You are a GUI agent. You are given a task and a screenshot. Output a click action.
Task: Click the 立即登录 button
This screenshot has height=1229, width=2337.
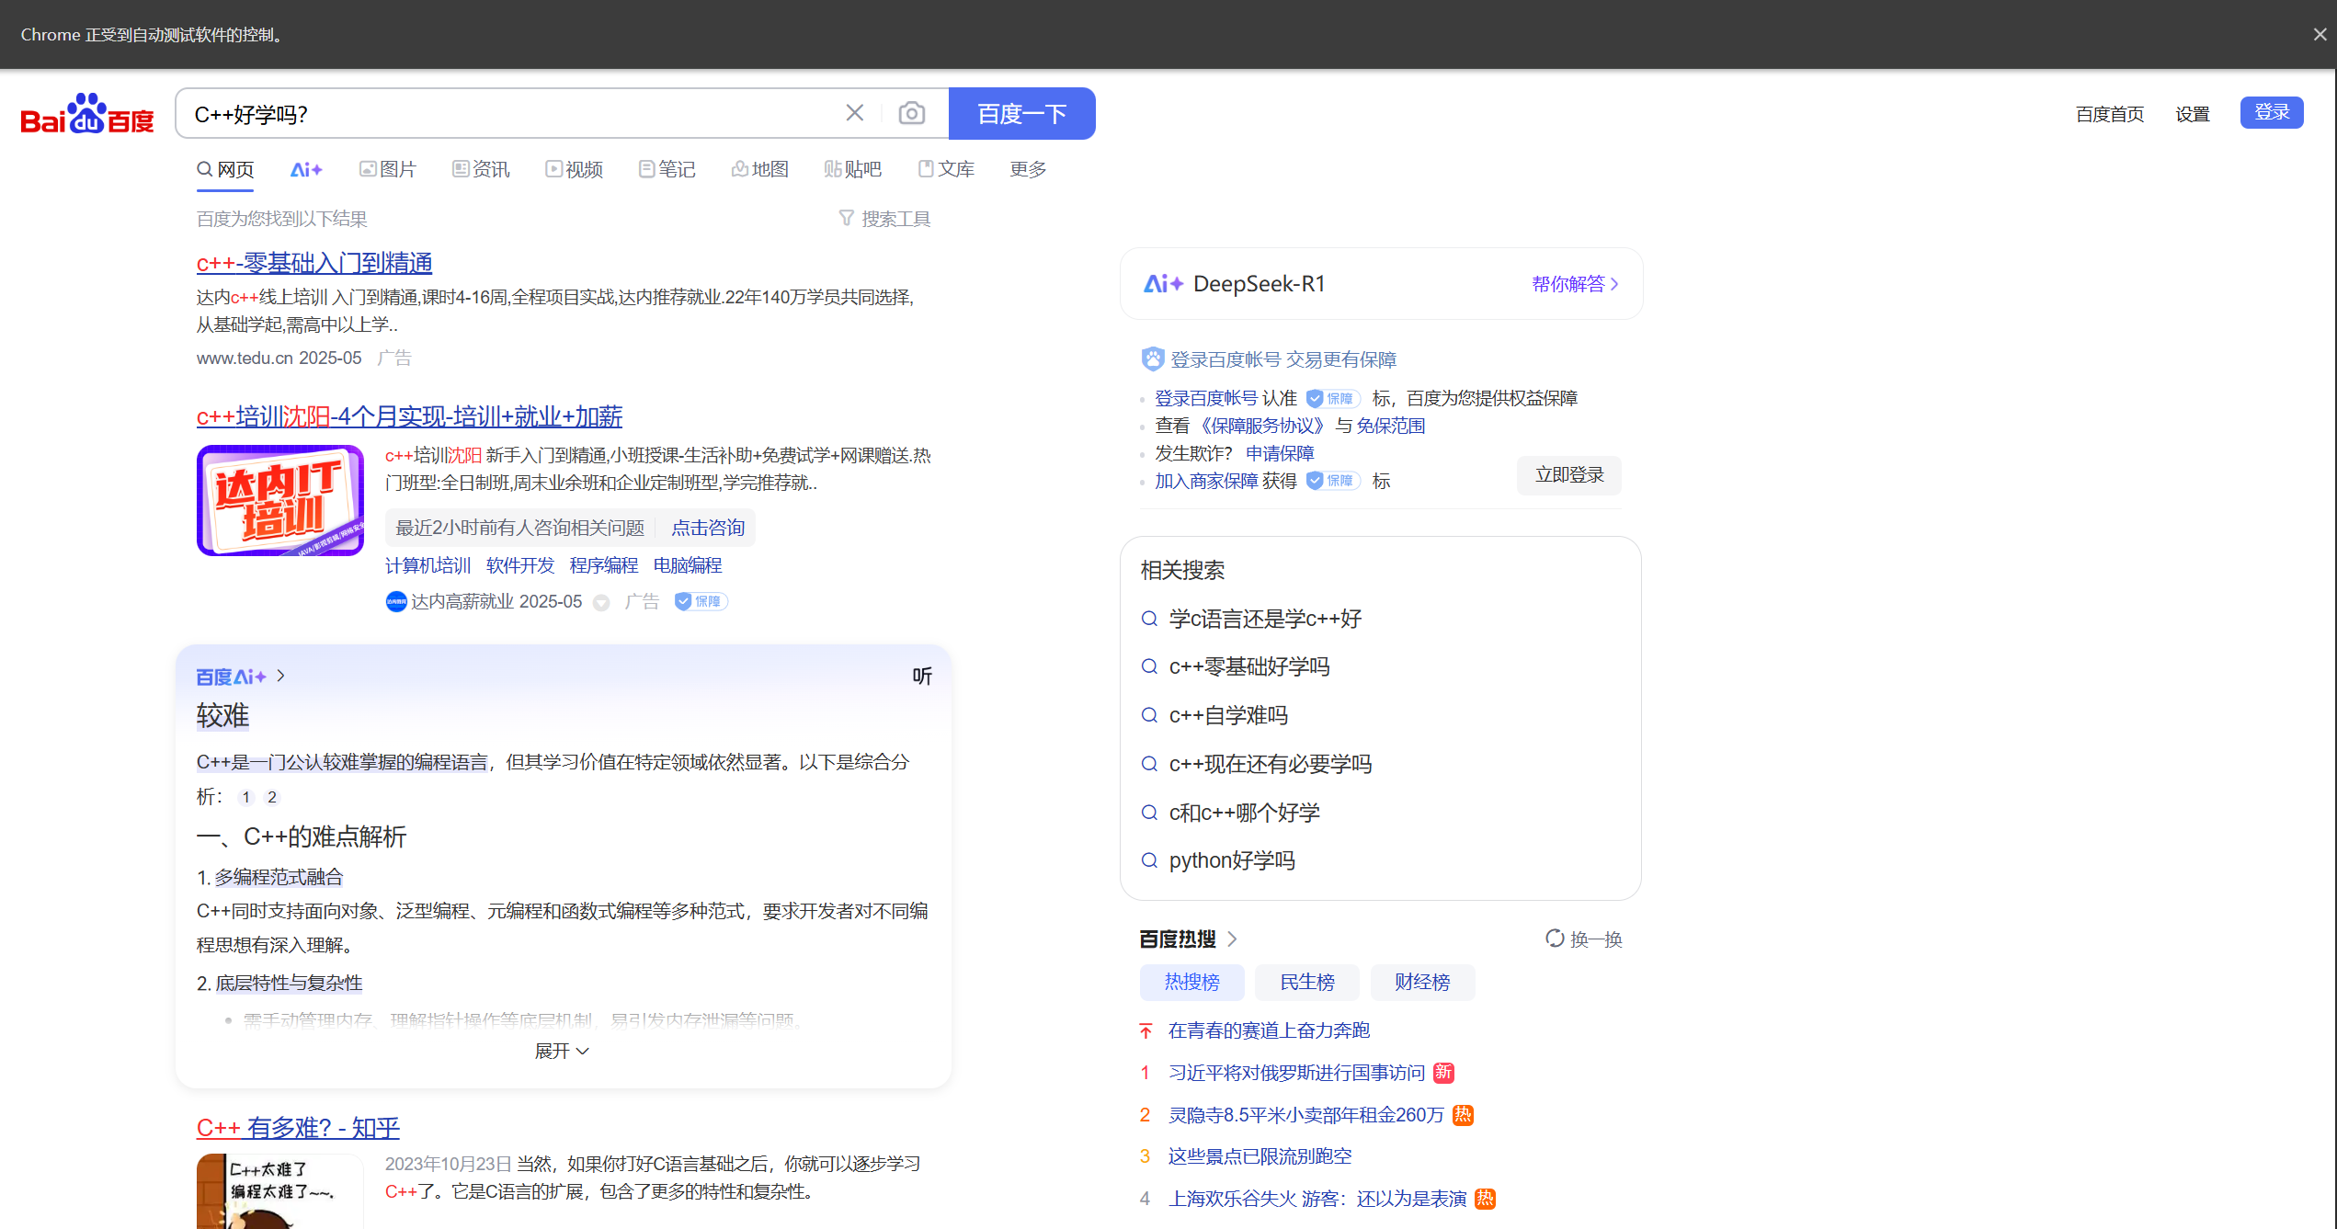tap(1568, 475)
